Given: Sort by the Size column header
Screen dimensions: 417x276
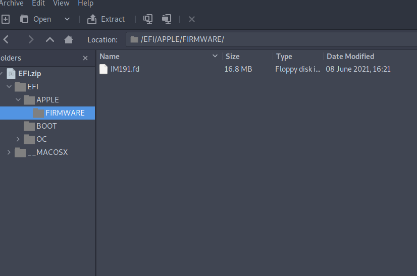Looking at the screenshot, I should point(232,57).
